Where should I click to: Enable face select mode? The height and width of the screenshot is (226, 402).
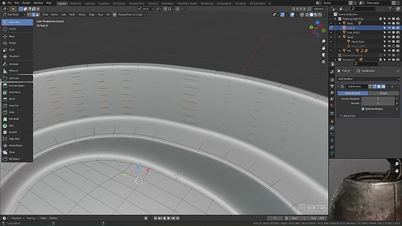pyautogui.click(x=38, y=15)
